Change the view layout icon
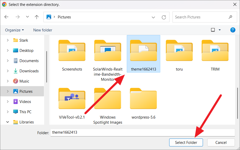Viewport: 240px width, 150px height. tap(213, 30)
